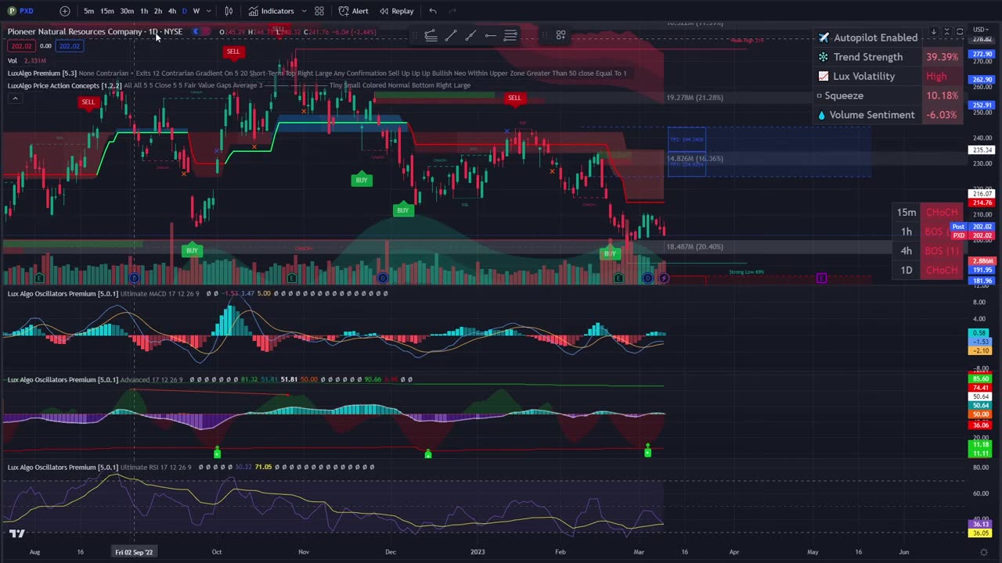Viewport: 1002px width, 563px height.
Task: Select the trend line drawing tool
Action: (451, 35)
